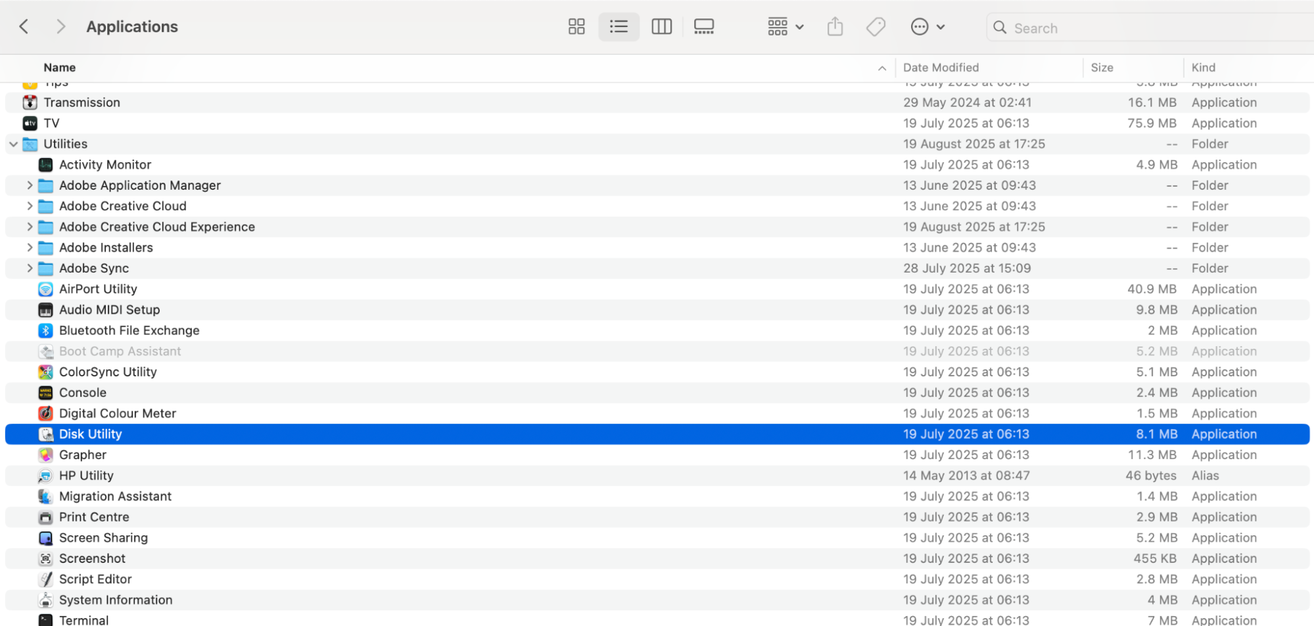This screenshot has width=1314, height=626.
Task: Open the More actions ellipsis menu
Action: [927, 27]
